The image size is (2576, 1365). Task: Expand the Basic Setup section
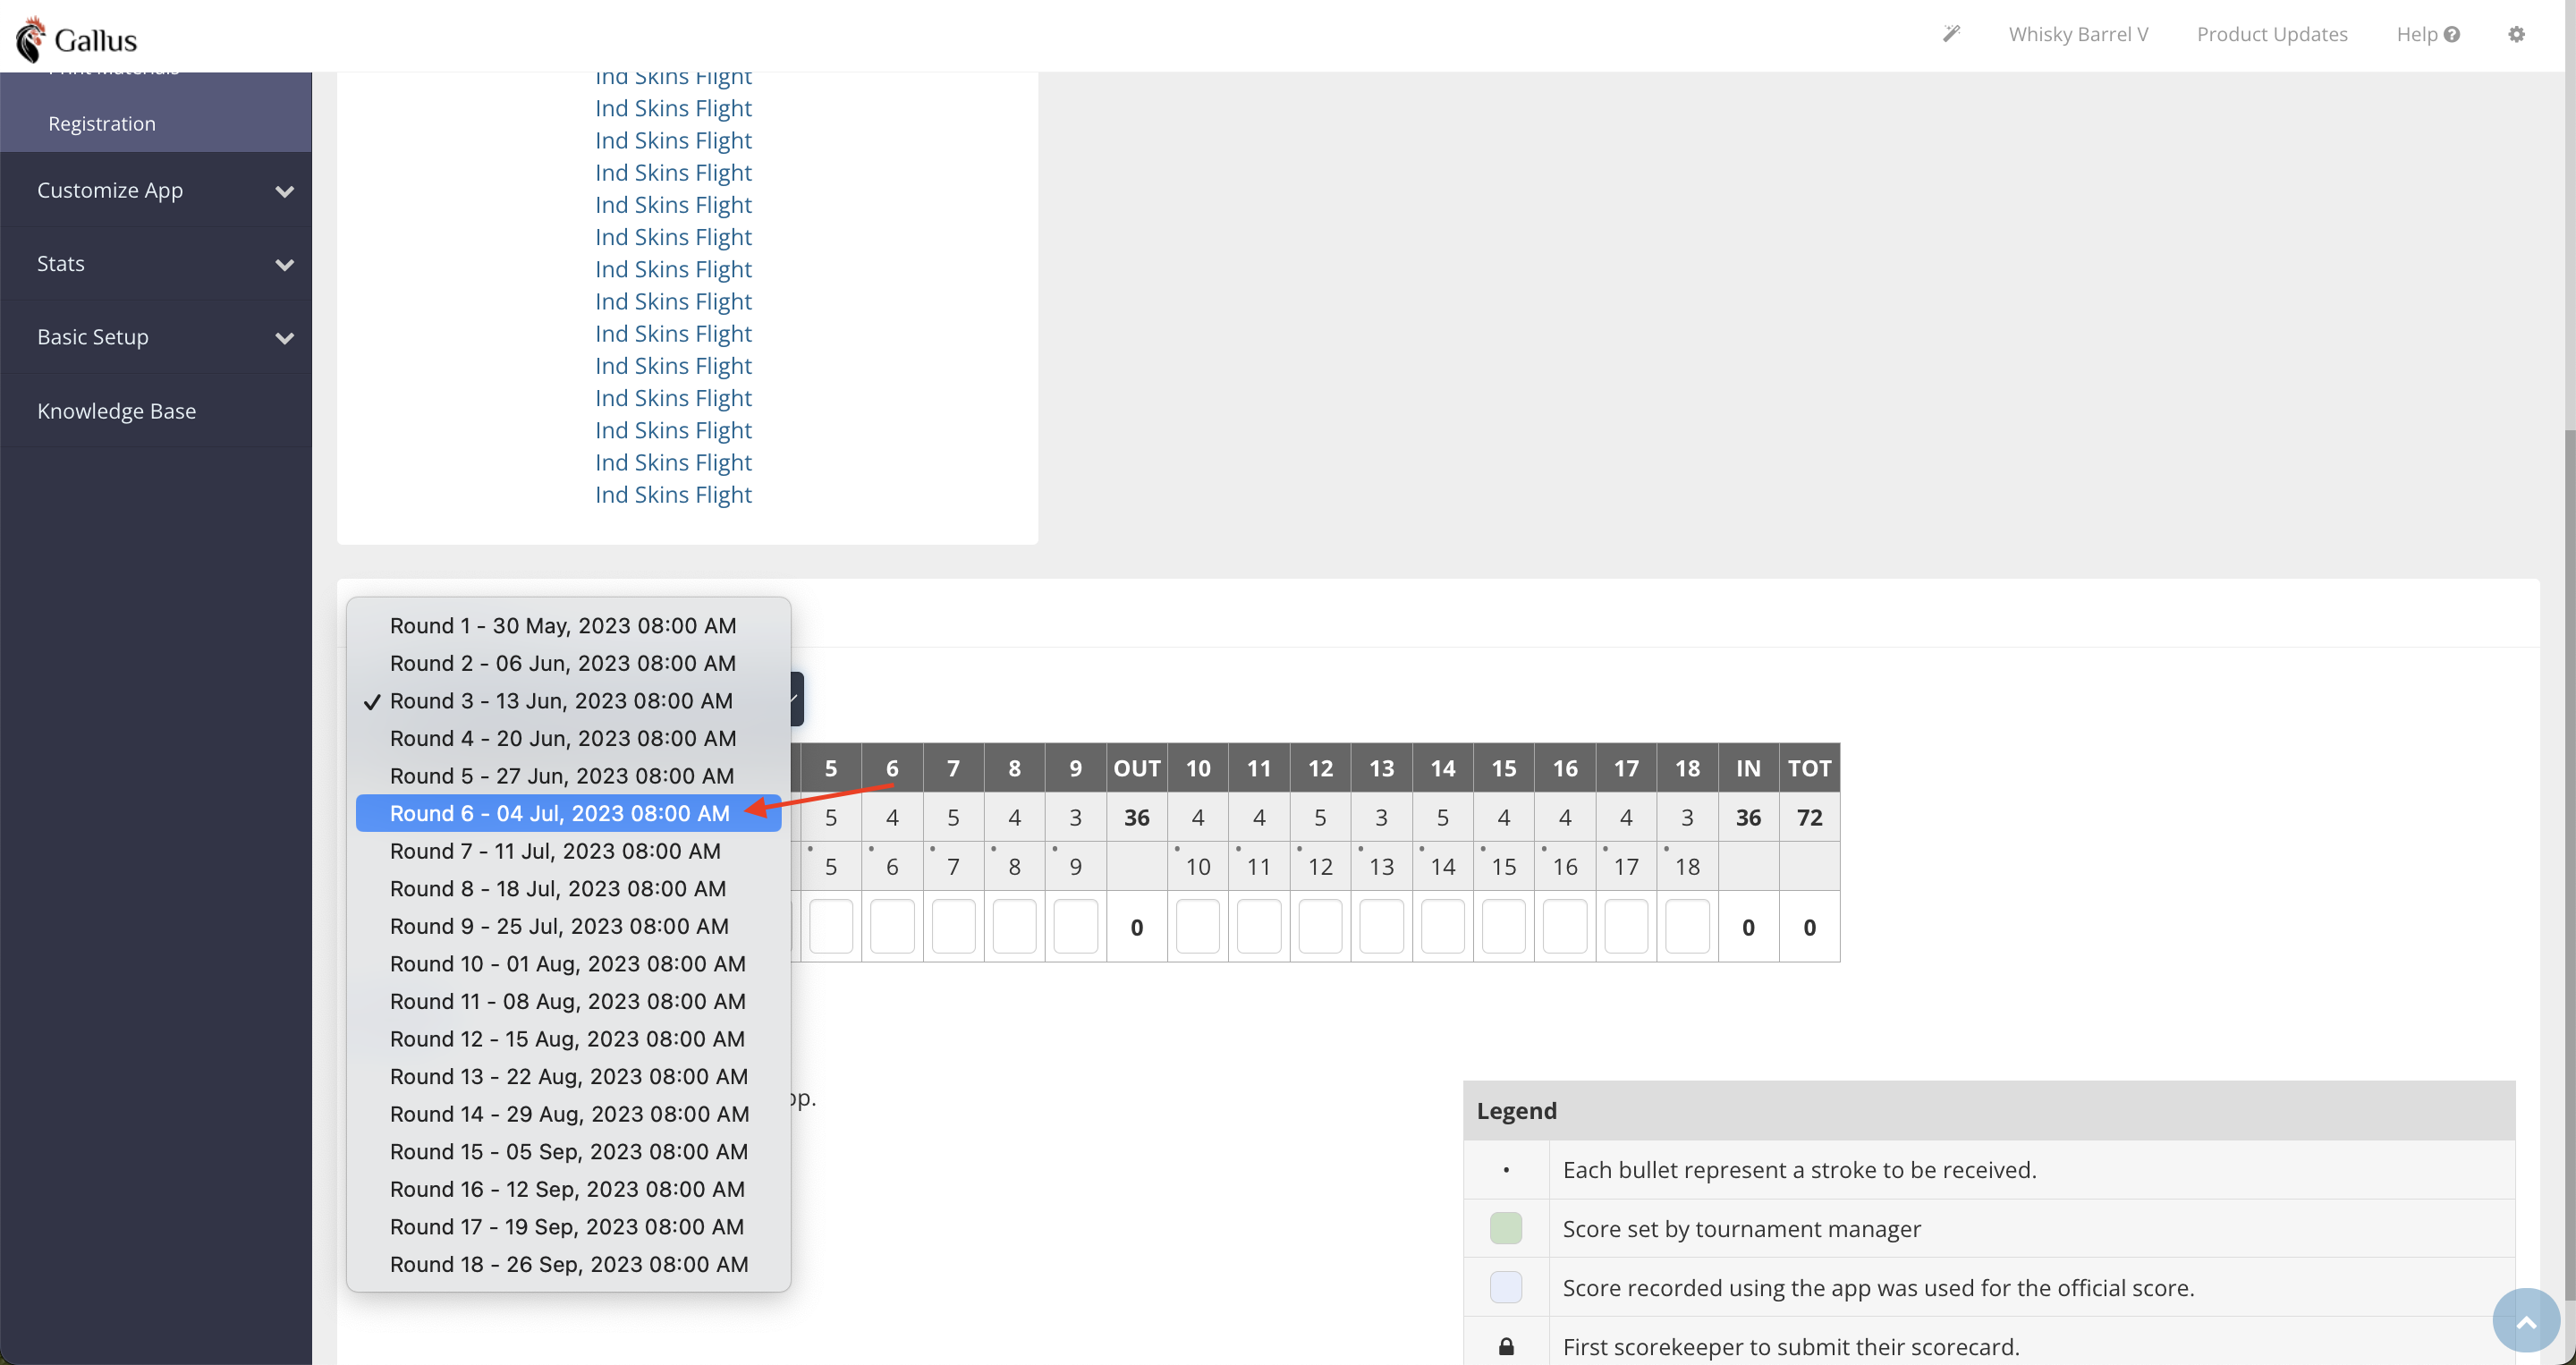[156, 337]
